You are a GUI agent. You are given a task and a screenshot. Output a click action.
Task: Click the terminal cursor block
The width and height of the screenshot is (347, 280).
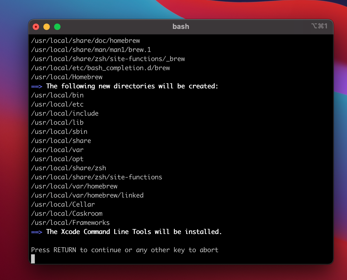pos(33,259)
